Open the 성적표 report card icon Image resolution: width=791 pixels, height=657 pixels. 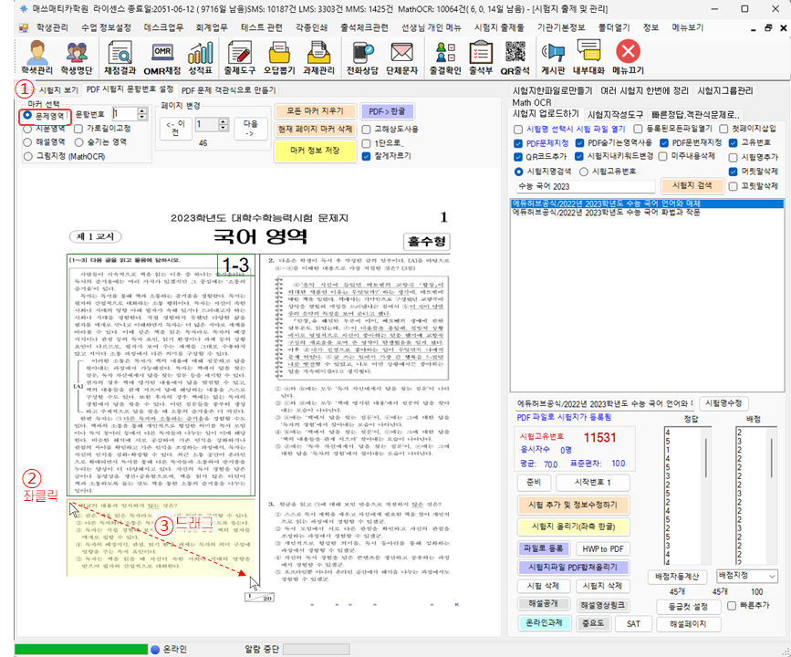pyautogui.click(x=202, y=57)
